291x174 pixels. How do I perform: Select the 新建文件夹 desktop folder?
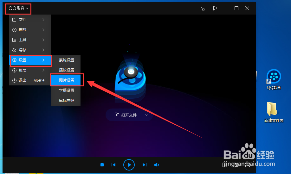tap(274, 112)
